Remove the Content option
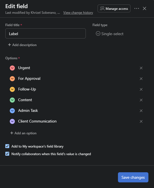Viewport: 154px width, 188px height. click(141, 100)
